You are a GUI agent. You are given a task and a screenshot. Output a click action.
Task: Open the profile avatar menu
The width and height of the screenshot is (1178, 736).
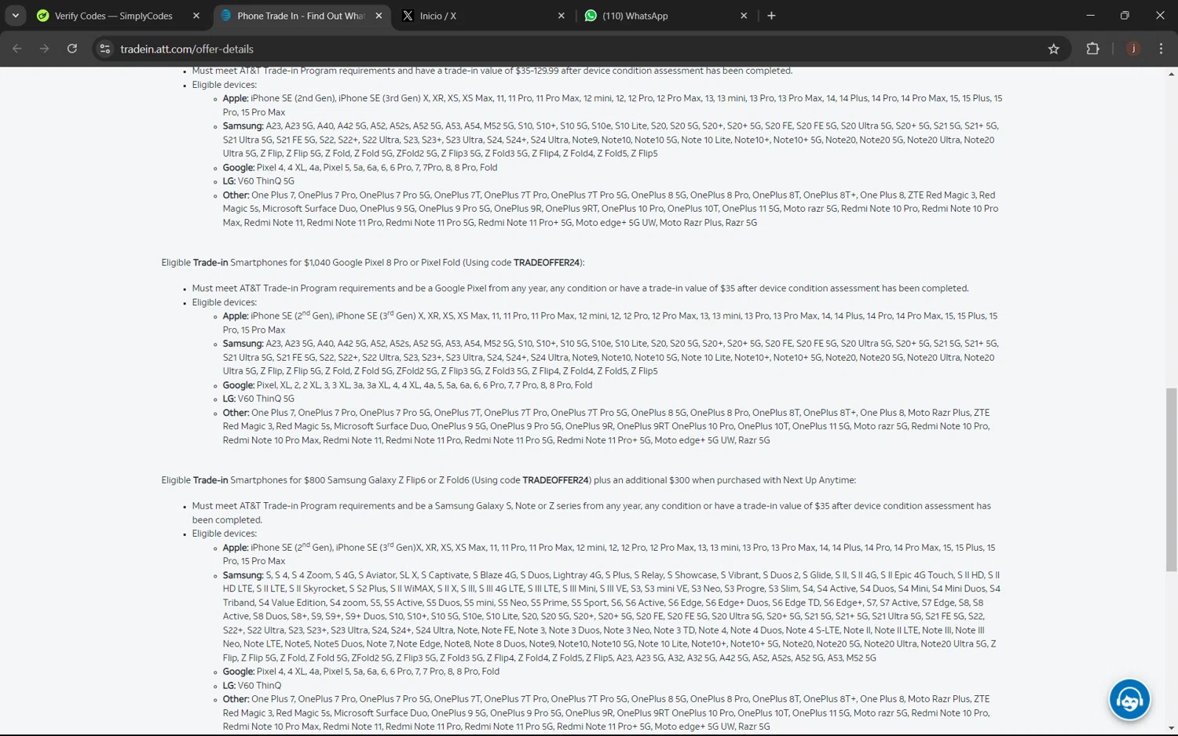pyautogui.click(x=1132, y=49)
